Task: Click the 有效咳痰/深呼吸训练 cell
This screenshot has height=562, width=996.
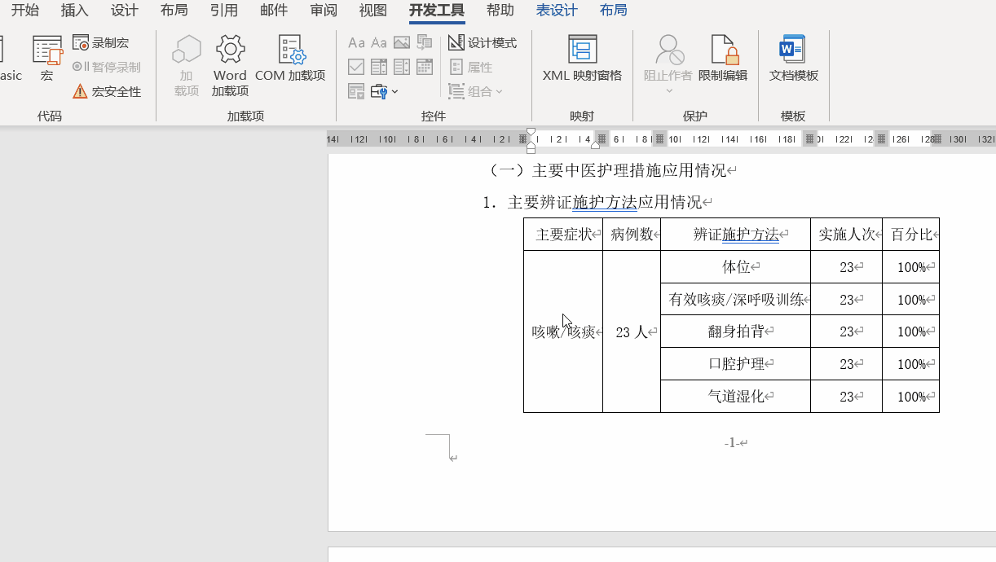Action: (736, 300)
